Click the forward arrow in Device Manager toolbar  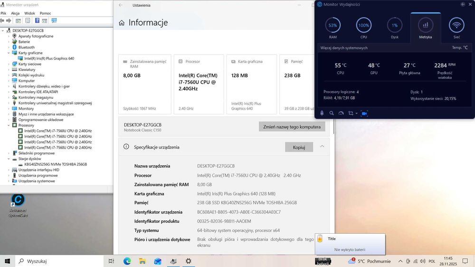pyautogui.click(x=9, y=20)
